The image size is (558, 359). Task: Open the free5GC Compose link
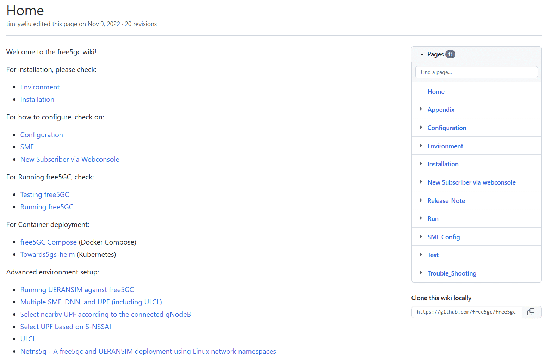48,242
